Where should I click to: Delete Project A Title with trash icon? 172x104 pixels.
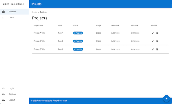(x=157, y=33)
